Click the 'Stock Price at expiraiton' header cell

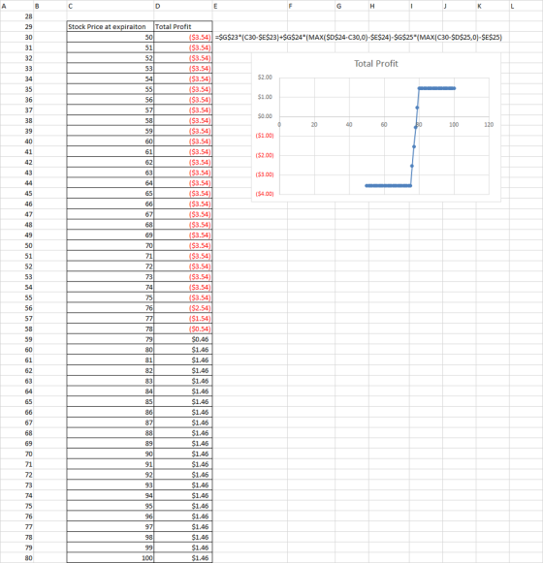(110, 26)
